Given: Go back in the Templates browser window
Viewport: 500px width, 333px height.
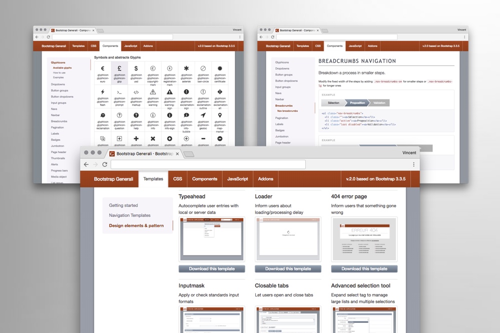Looking at the screenshot, I should [x=86, y=164].
